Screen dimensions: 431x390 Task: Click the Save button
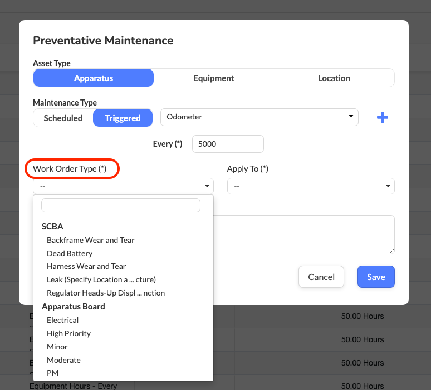pyautogui.click(x=376, y=277)
